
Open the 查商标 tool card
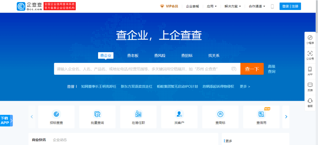pos(220,117)
